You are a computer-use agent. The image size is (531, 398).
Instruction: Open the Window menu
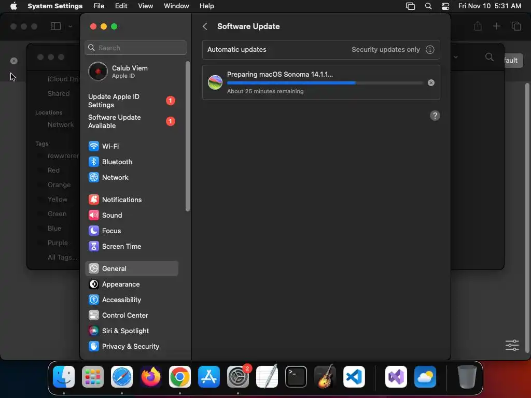click(x=176, y=6)
